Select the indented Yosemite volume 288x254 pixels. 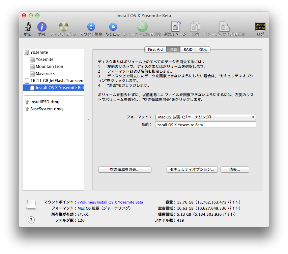pyautogui.click(x=53, y=60)
